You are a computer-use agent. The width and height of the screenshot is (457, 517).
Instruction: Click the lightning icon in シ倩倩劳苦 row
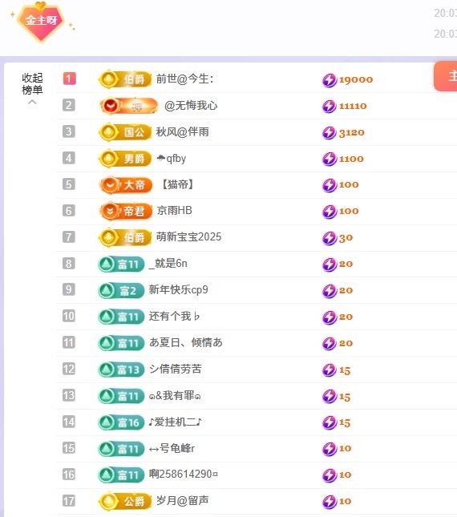coord(329,370)
